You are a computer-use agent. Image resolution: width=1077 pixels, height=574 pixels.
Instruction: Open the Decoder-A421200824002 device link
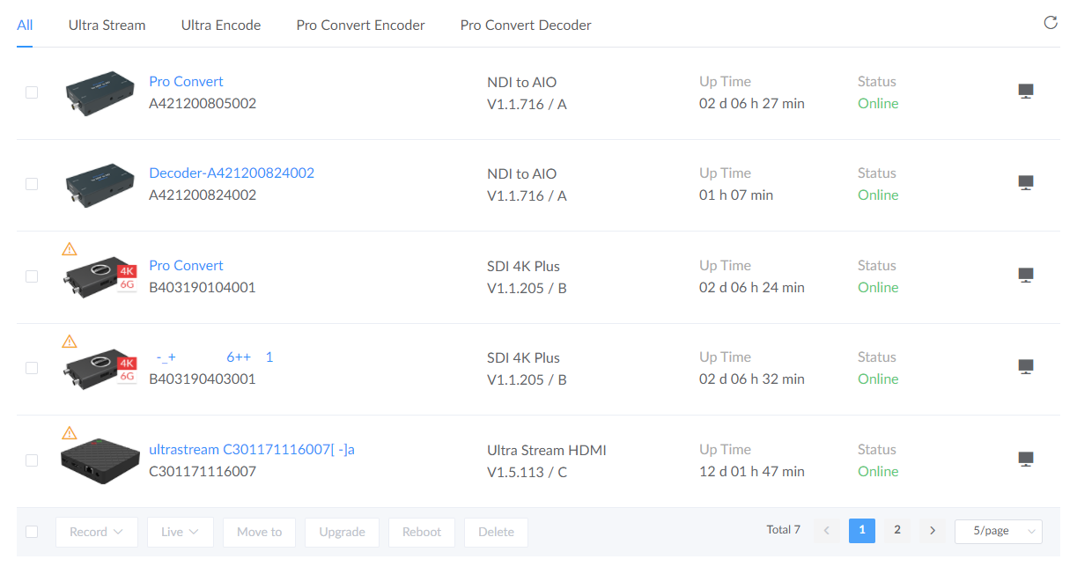(x=231, y=173)
